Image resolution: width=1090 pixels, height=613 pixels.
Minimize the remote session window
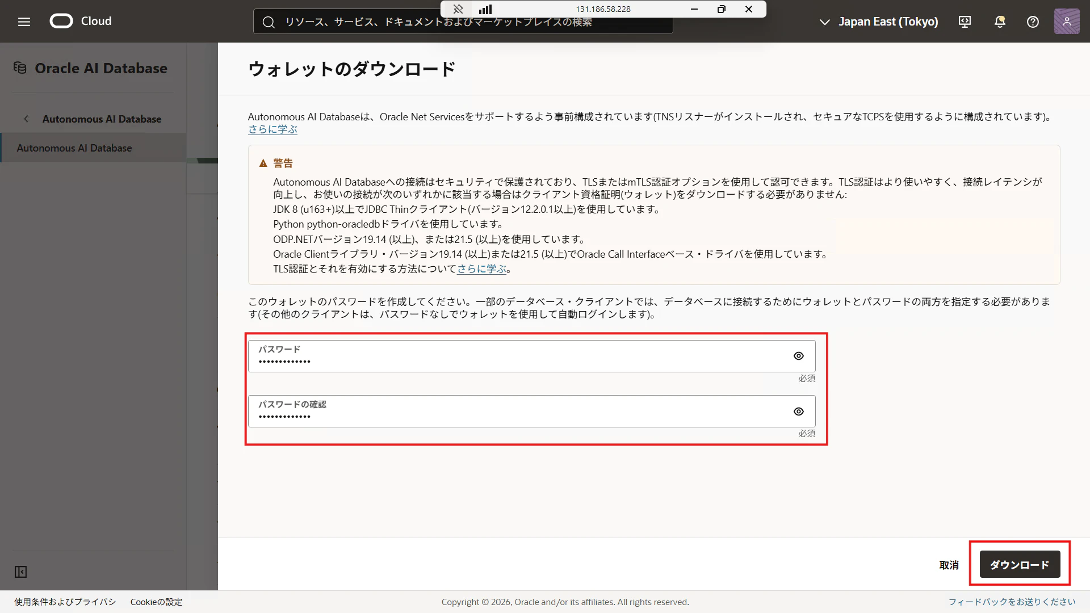694,9
